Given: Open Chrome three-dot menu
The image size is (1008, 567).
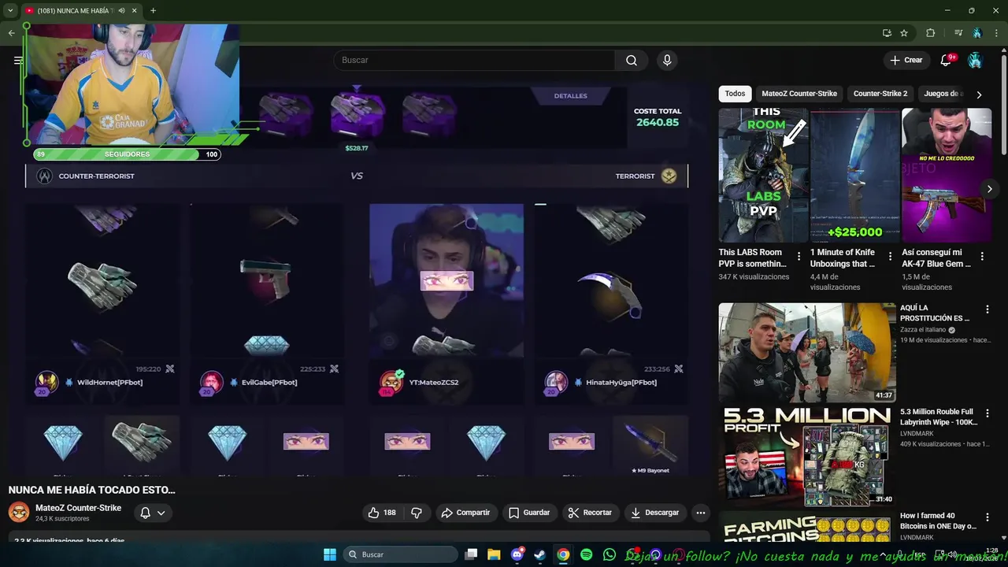Looking at the screenshot, I should [996, 33].
